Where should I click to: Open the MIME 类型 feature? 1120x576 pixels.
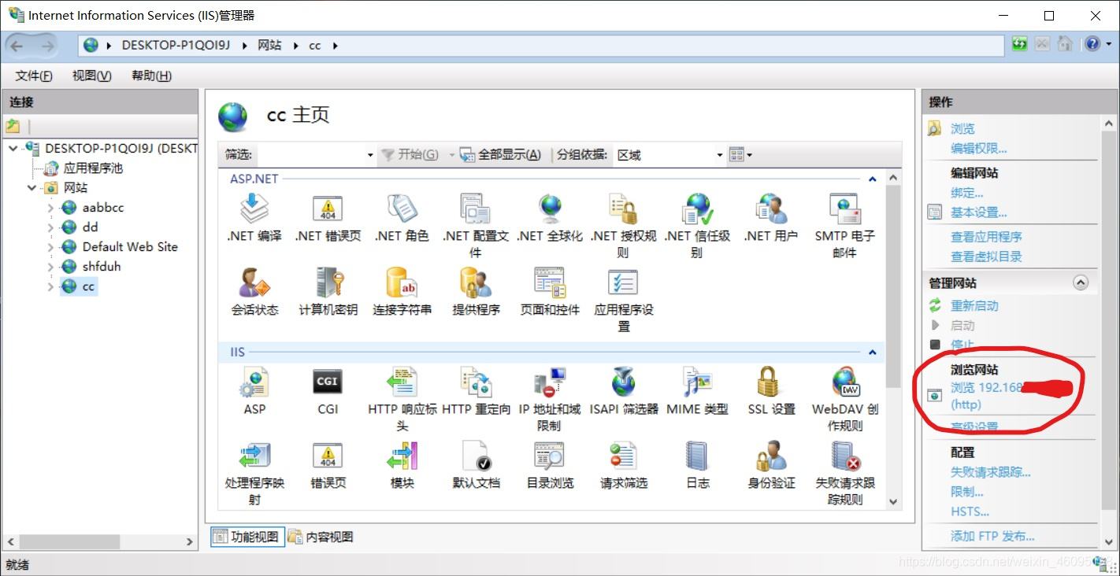point(698,391)
